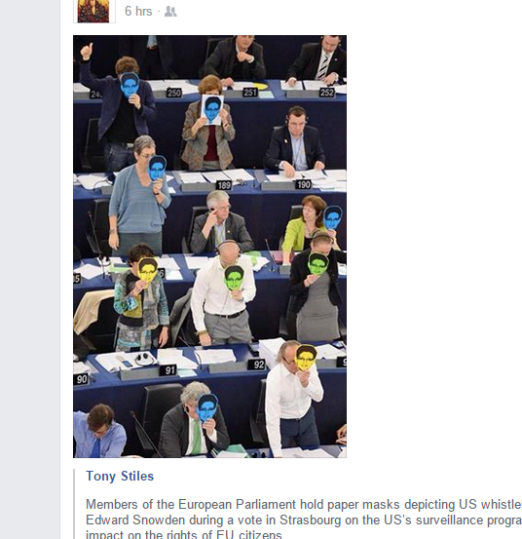The width and height of the screenshot is (522, 539).
Task: Click seat placard 189 in the photo
Action: (224, 185)
